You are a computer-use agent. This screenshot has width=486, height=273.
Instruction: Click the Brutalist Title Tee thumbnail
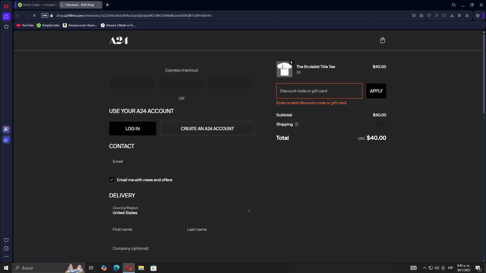tap(284, 69)
